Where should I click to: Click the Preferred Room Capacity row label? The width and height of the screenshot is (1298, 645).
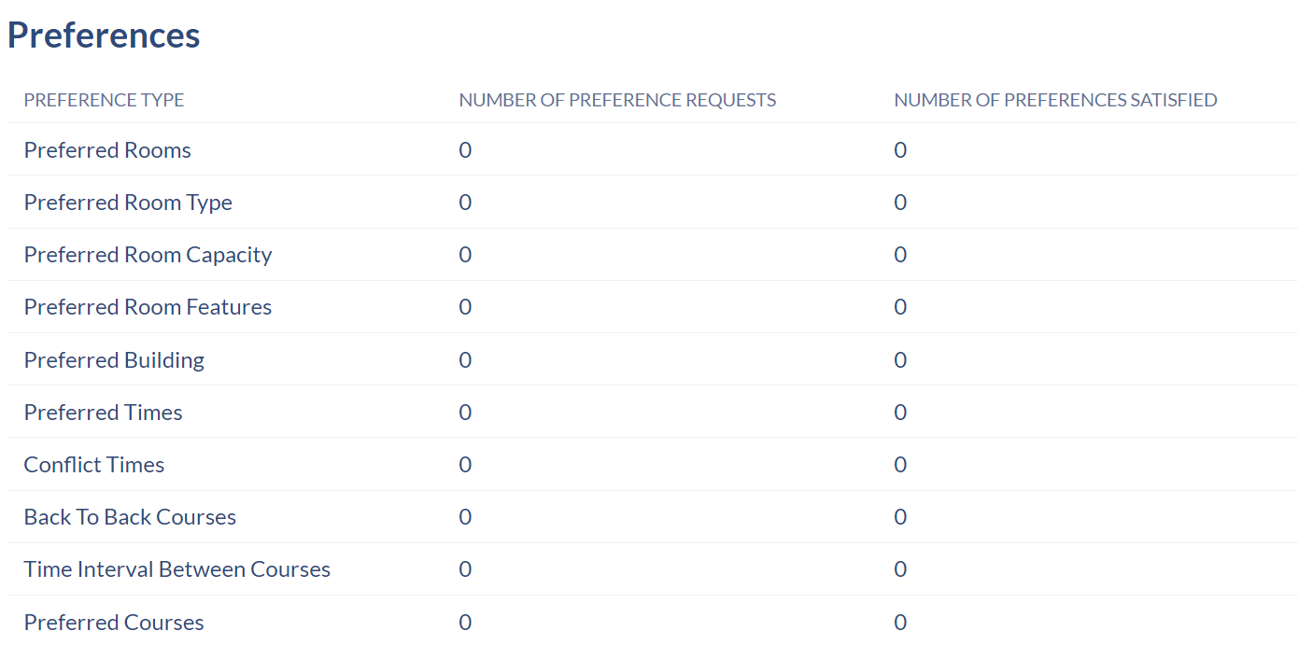pyautogui.click(x=148, y=255)
